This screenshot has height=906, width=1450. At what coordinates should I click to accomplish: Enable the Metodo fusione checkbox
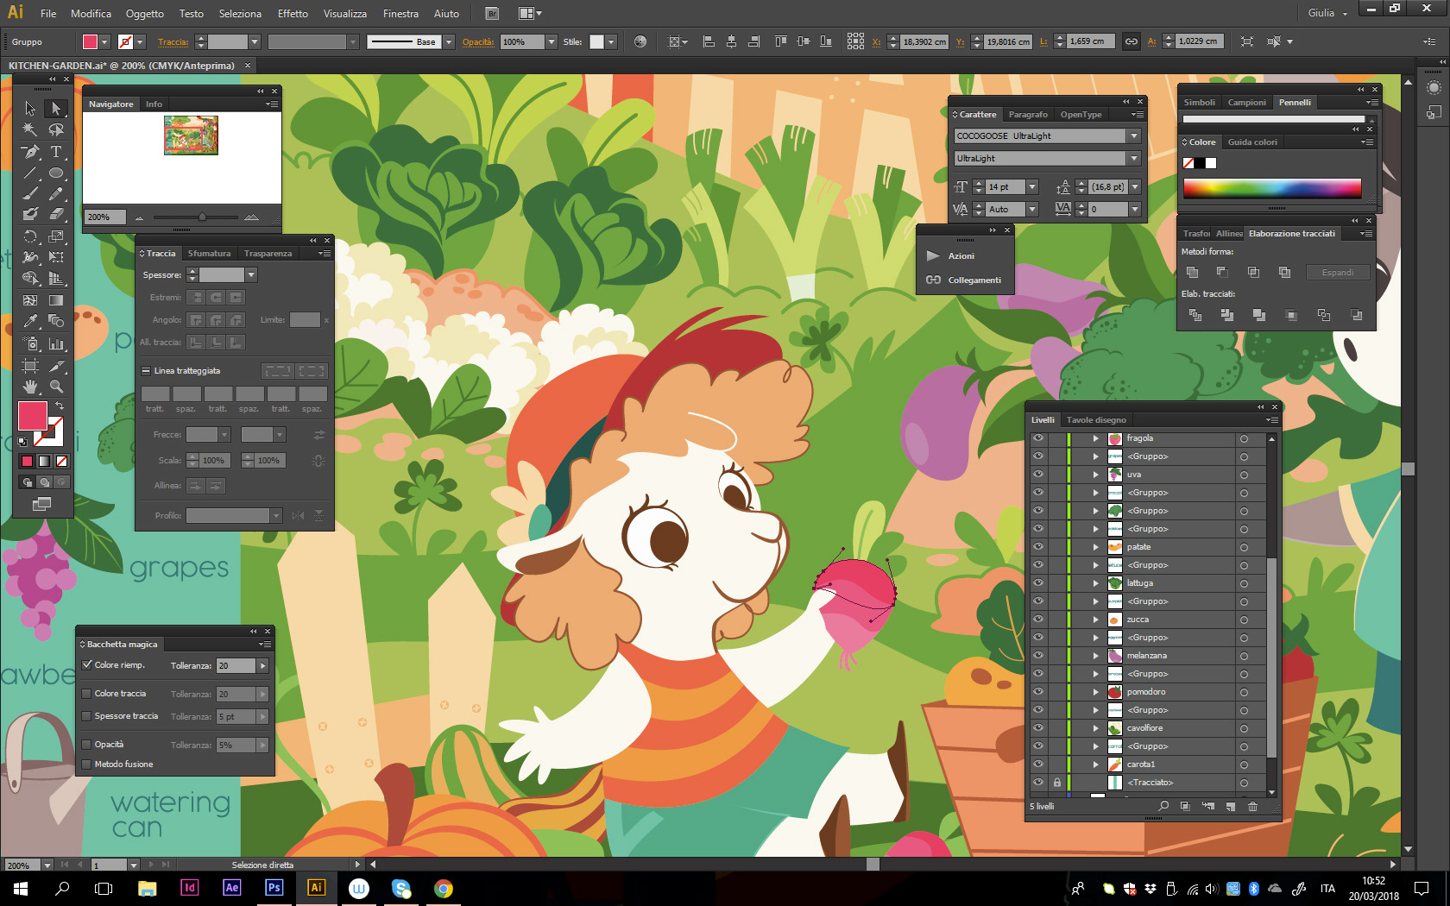(86, 764)
